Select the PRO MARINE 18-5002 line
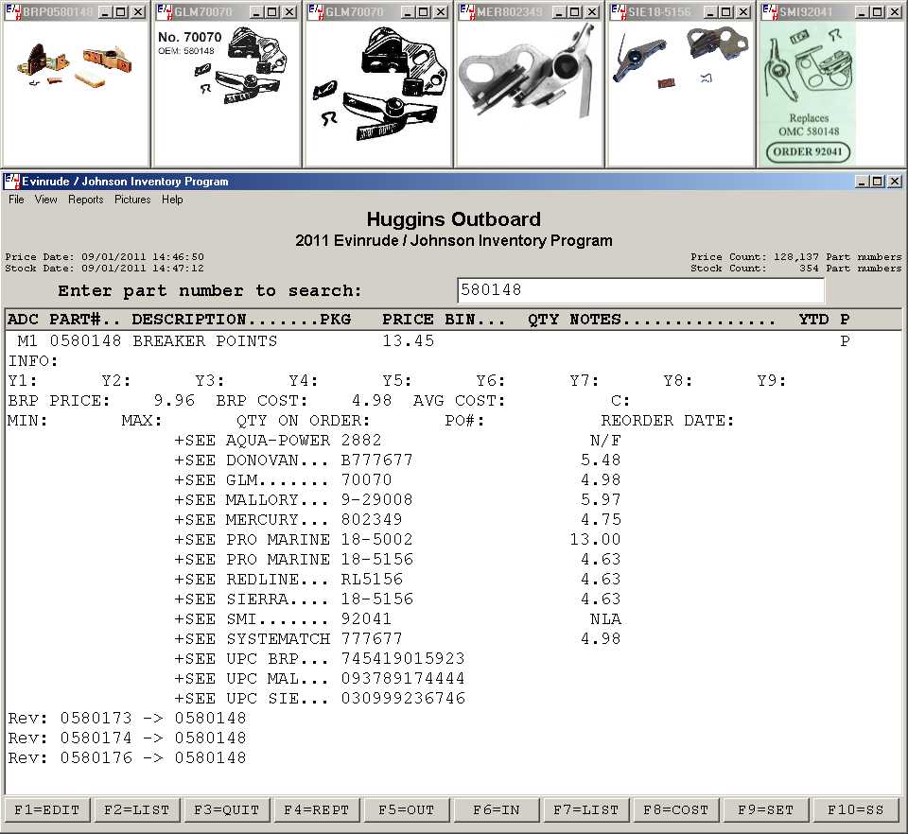 point(397,539)
